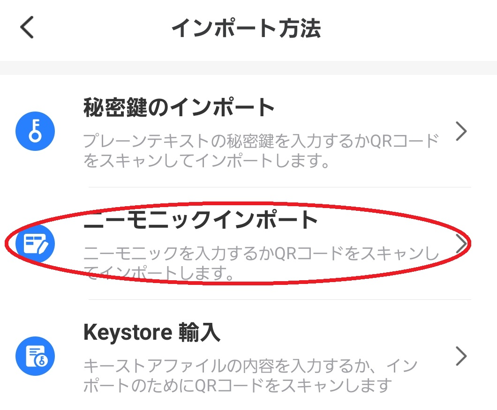Click the インポート方法 page title
Image resolution: width=497 pixels, height=410 pixels.
pos(246,28)
